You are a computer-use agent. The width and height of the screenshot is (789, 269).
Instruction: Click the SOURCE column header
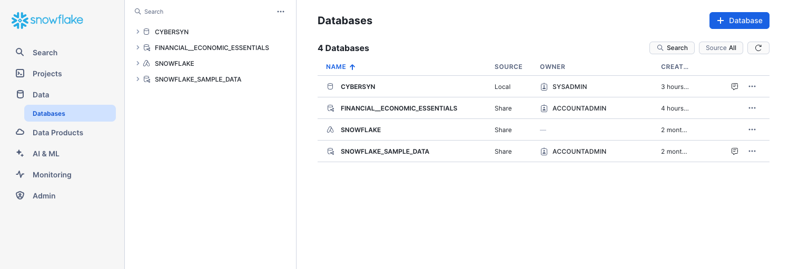(x=508, y=67)
